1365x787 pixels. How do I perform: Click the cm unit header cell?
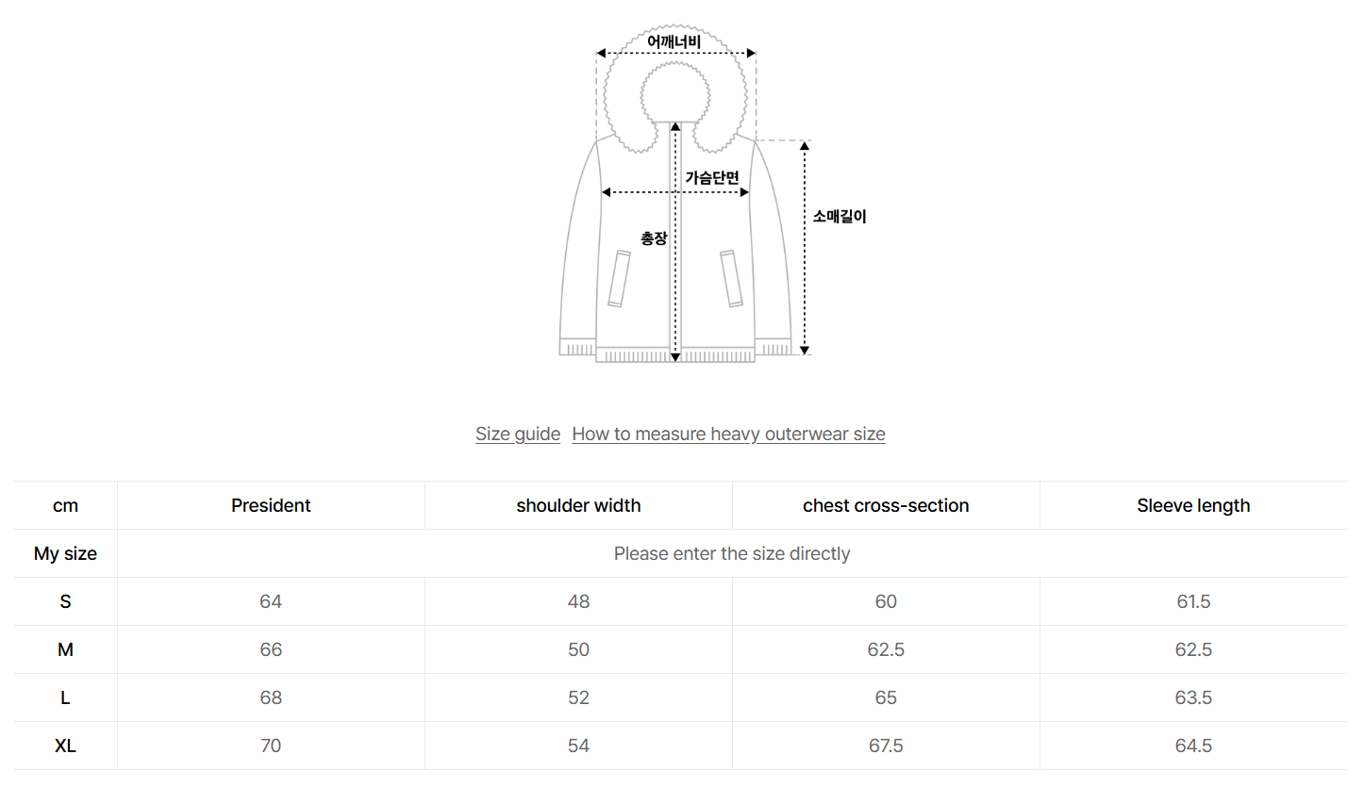(65, 505)
